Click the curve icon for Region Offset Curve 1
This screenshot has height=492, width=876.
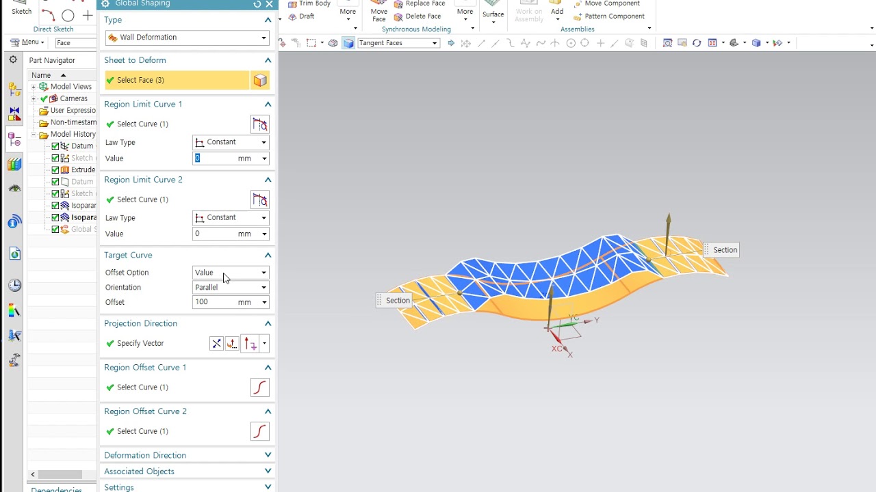pos(260,387)
